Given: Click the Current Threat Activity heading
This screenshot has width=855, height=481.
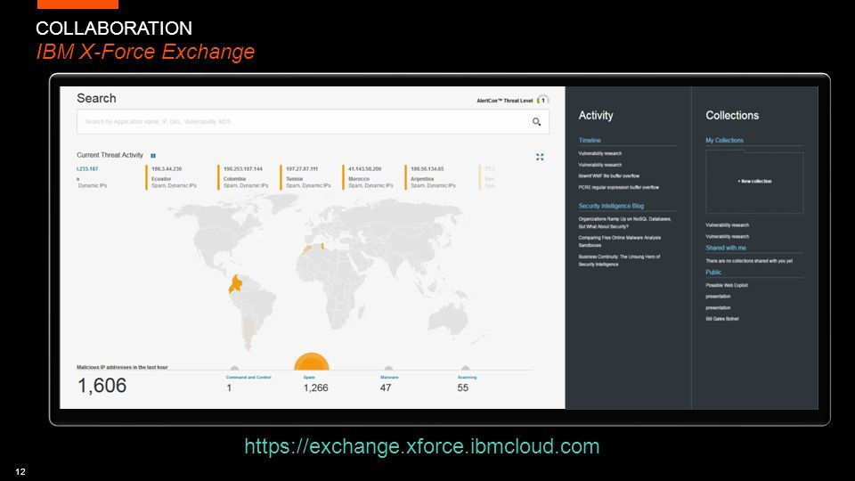Looking at the screenshot, I should pos(110,155).
